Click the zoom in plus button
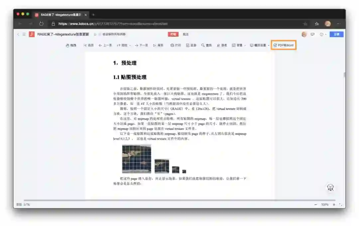The height and width of the screenshot is (226, 359). point(334,204)
